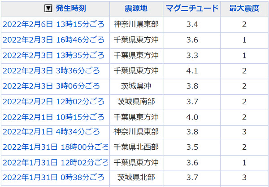Open the 2022年1月31日 18時00分ごろ earthquake entry
This screenshot has height=187, width=269.
(56, 147)
